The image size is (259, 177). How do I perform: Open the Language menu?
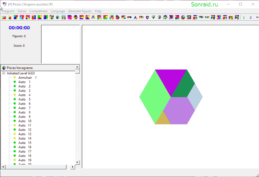point(58,11)
